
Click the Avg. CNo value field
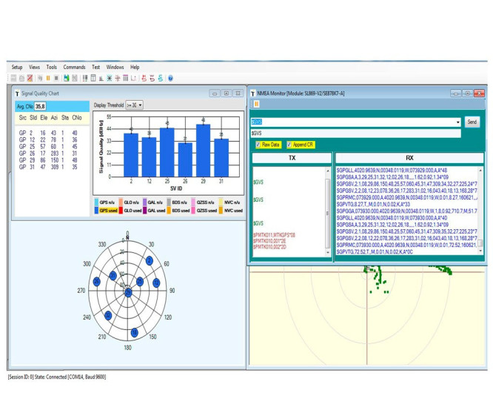pos(40,107)
